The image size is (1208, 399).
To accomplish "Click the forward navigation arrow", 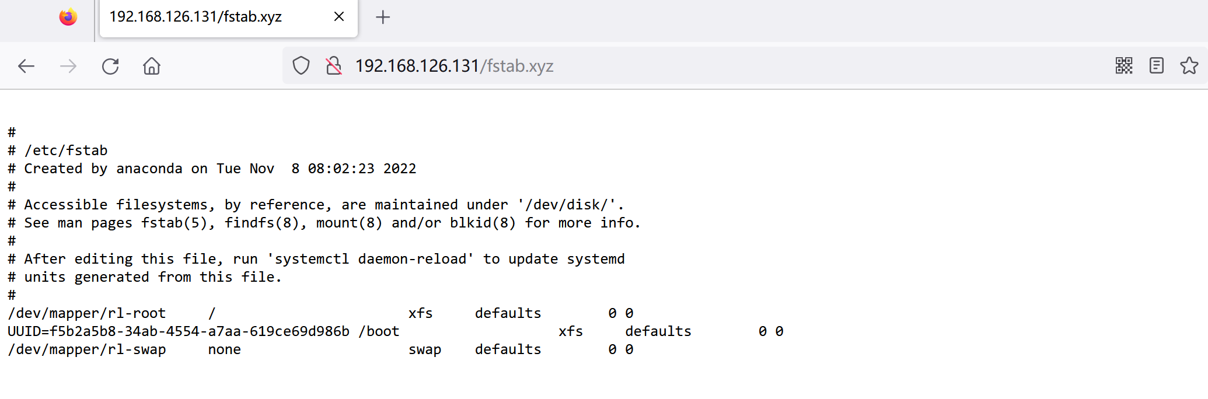I will 68,66.
